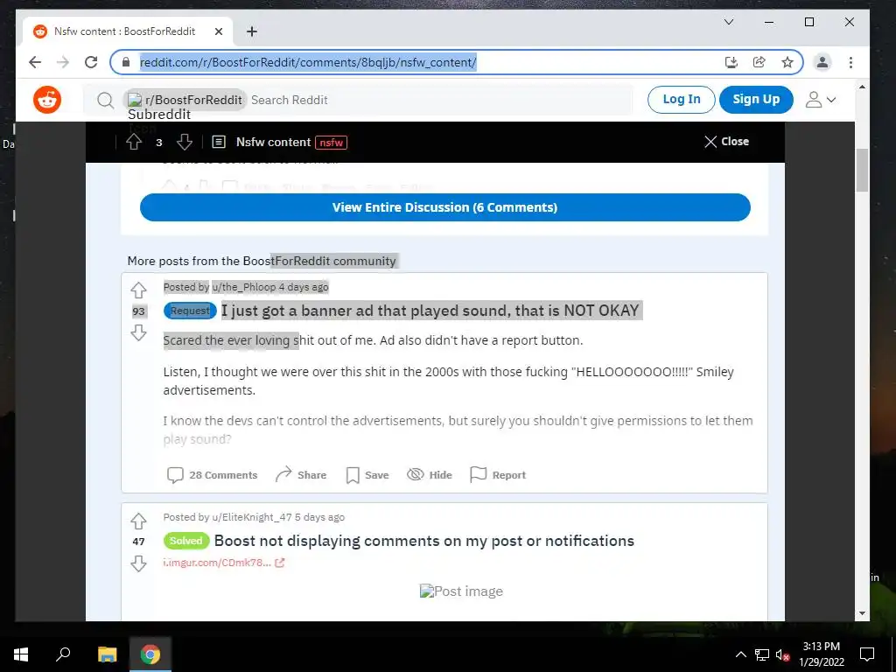The width and height of the screenshot is (896, 672).
Task: Click the Sign Up button
Action: click(756, 100)
